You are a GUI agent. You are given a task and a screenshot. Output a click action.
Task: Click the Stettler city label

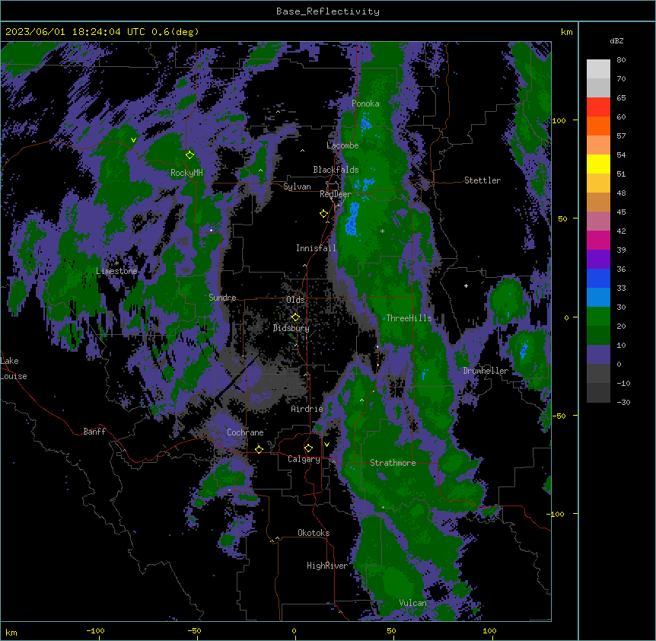click(x=482, y=180)
